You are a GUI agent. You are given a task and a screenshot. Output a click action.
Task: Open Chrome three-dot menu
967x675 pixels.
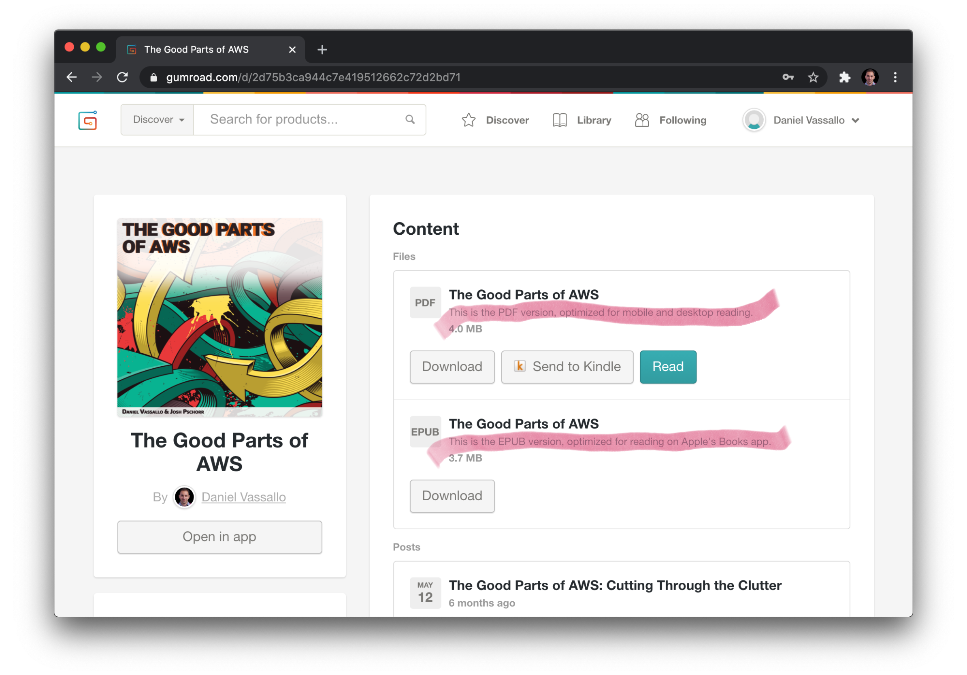[x=895, y=77]
